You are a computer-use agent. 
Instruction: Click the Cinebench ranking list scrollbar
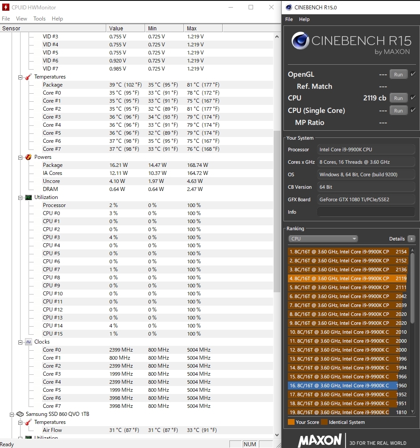[x=412, y=288]
